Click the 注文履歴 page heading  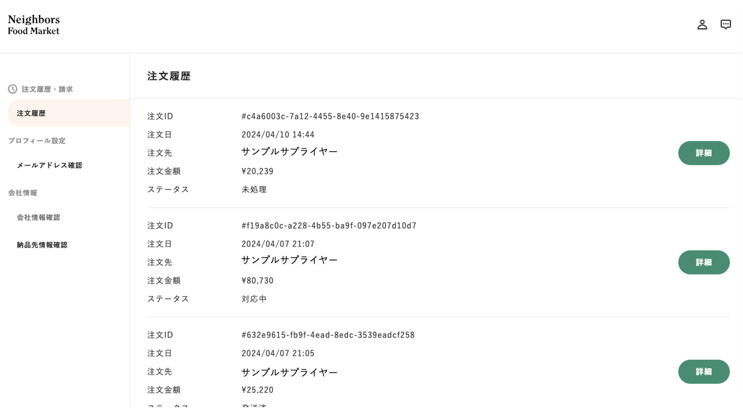pos(169,76)
